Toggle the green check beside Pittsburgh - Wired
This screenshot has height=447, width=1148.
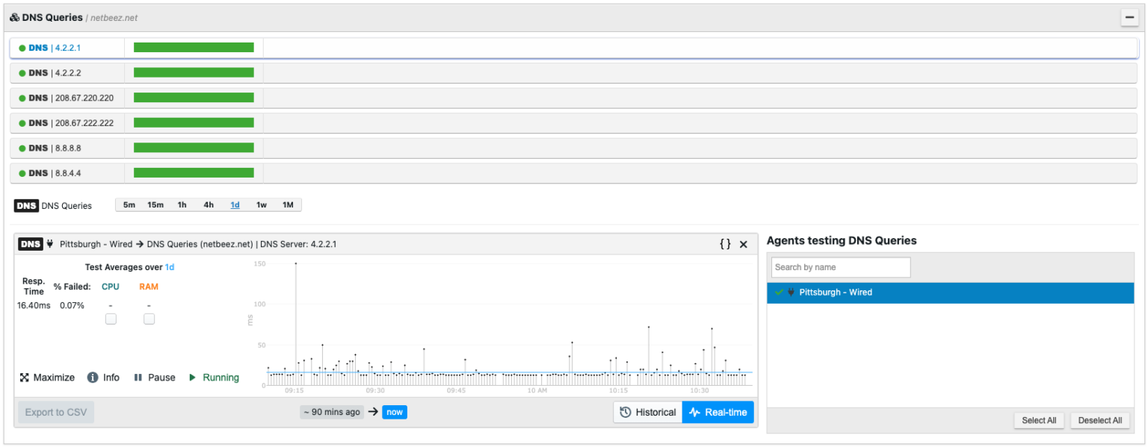778,293
